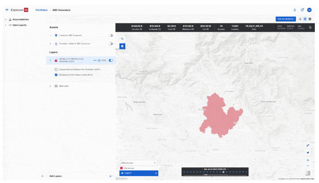Click the white timeline slider handle

tap(223, 172)
